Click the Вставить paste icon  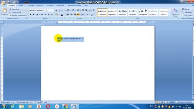click(5, 11)
